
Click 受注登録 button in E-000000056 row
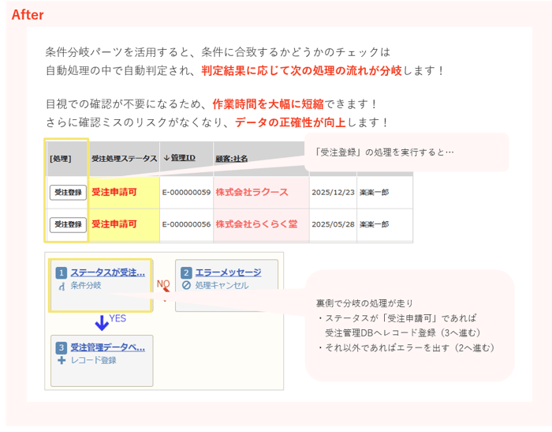tap(68, 224)
